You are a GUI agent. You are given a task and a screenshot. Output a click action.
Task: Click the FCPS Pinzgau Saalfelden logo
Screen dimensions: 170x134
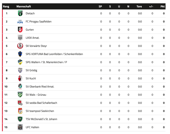tap(20, 21)
